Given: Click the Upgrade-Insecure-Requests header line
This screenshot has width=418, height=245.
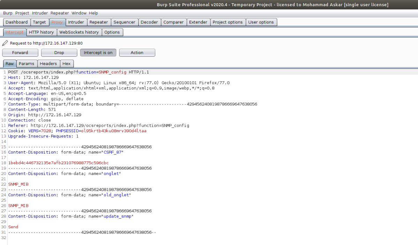Looking at the screenshot, I should (44, 136).
